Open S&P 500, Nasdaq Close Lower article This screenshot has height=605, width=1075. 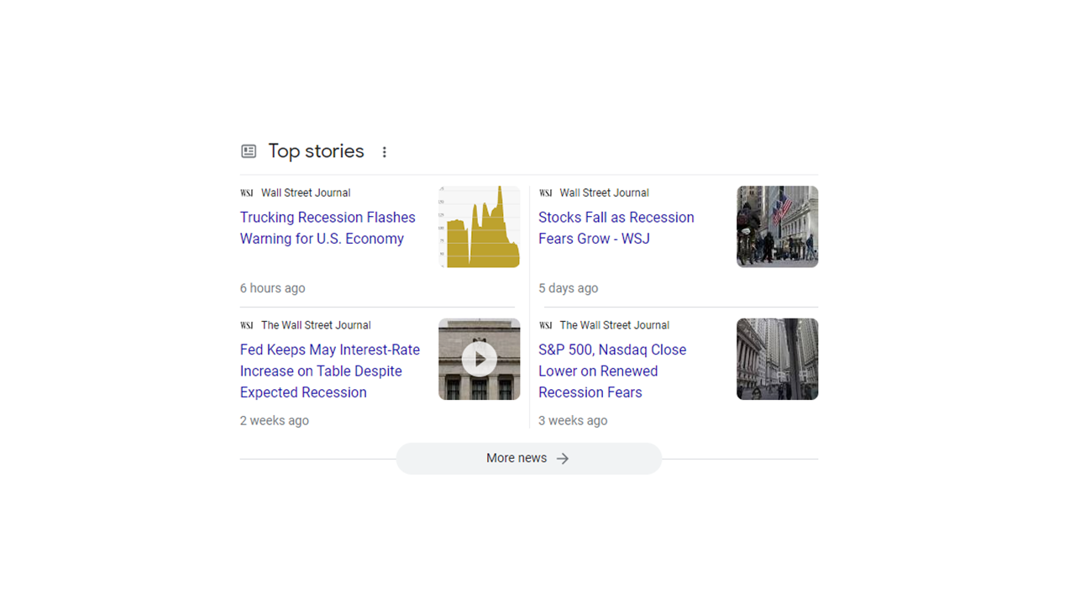coord(612,371)
